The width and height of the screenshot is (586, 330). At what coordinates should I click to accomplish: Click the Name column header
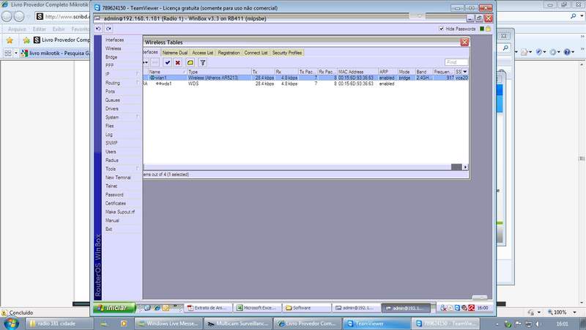tap(167, 71)
